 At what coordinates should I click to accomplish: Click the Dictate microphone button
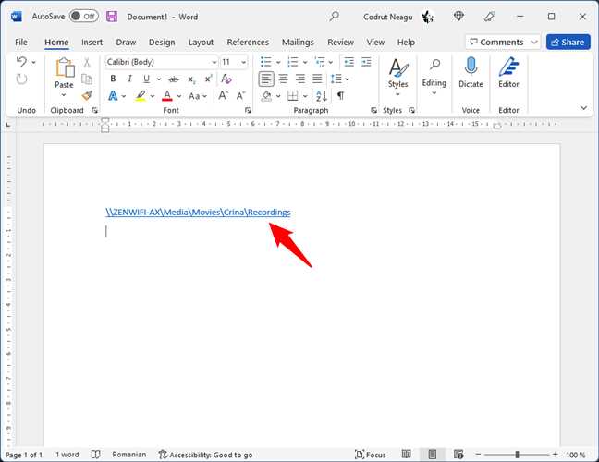point(471,73)
